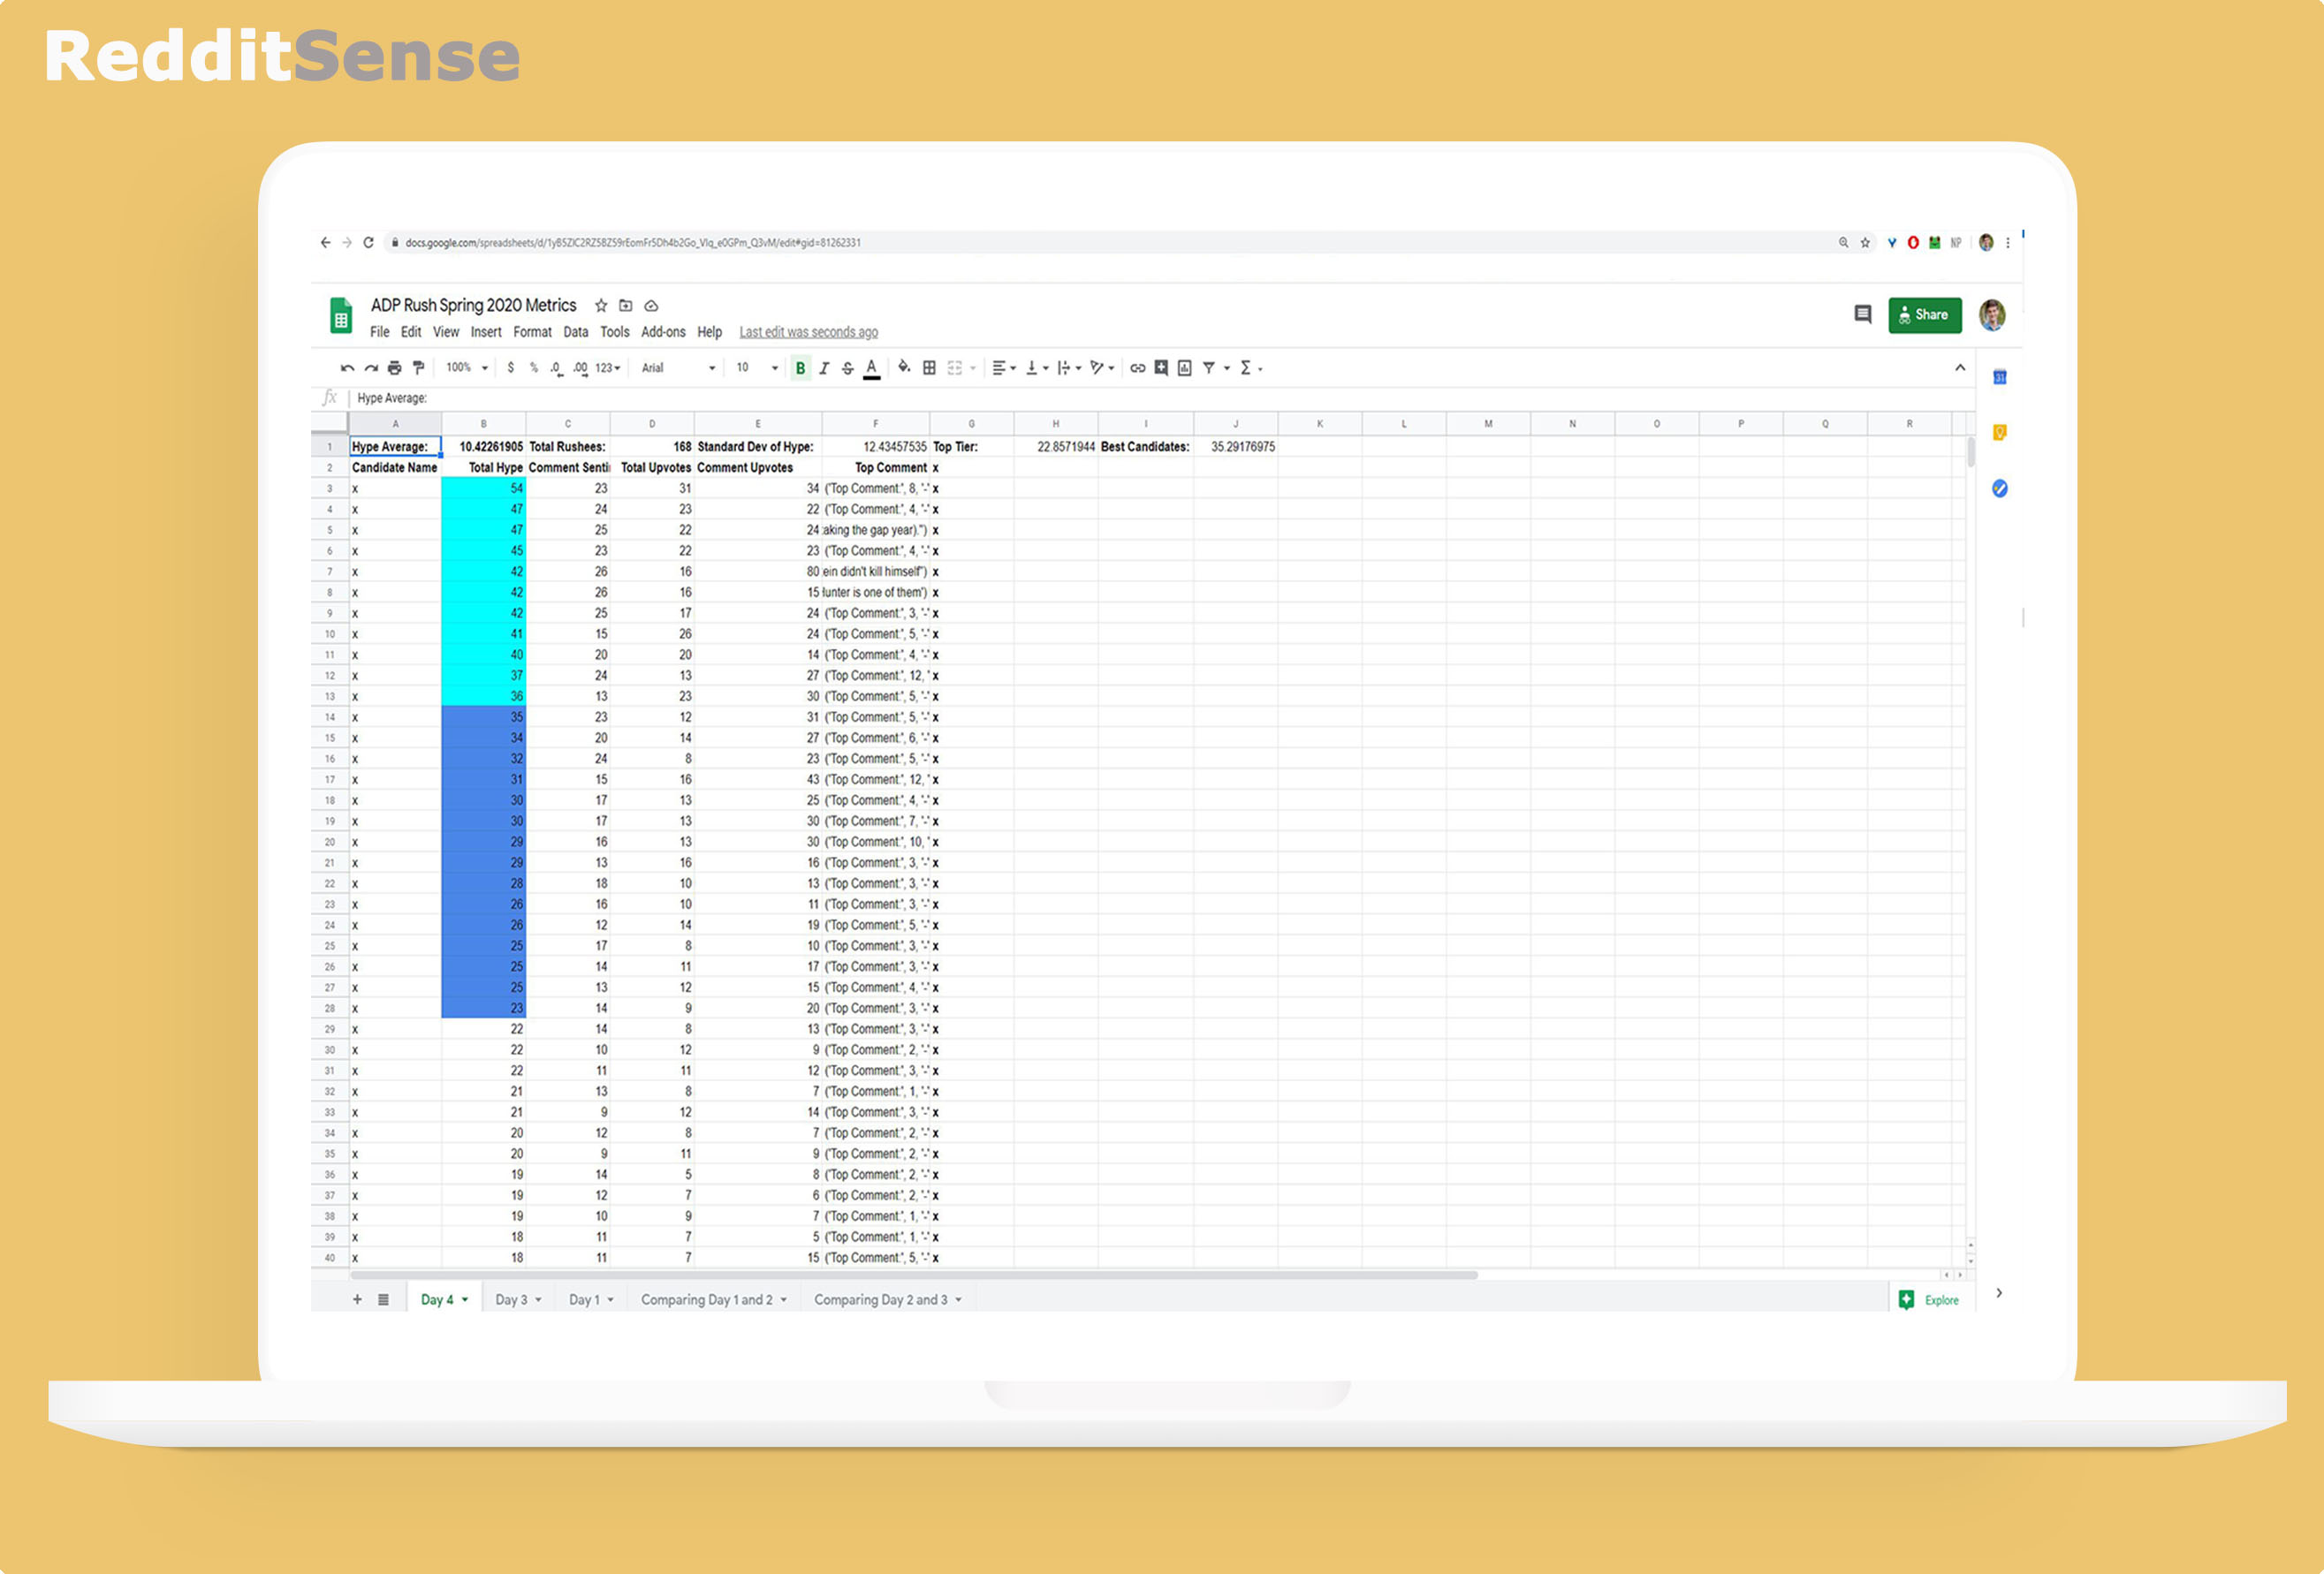The width and height of the screenshot is (2324, 1574).
Task: Open the Edit menu
Action: tap(411, 332)
